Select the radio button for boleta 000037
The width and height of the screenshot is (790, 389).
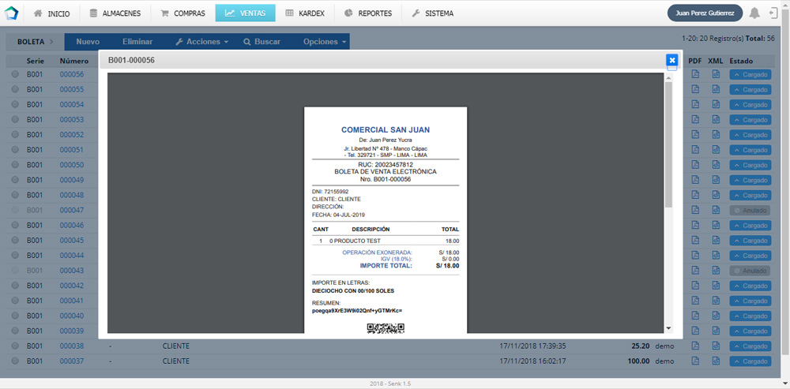tap(15, 361)
